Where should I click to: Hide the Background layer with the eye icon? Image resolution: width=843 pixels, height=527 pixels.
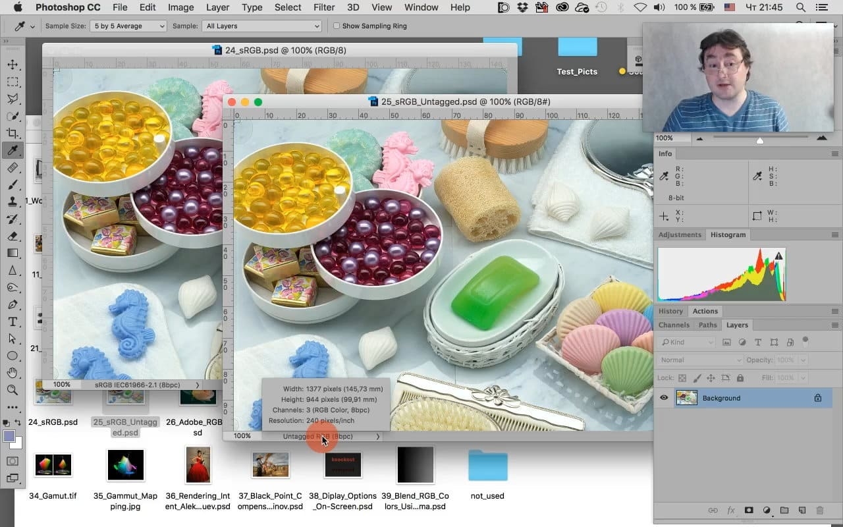click(664, 398)
